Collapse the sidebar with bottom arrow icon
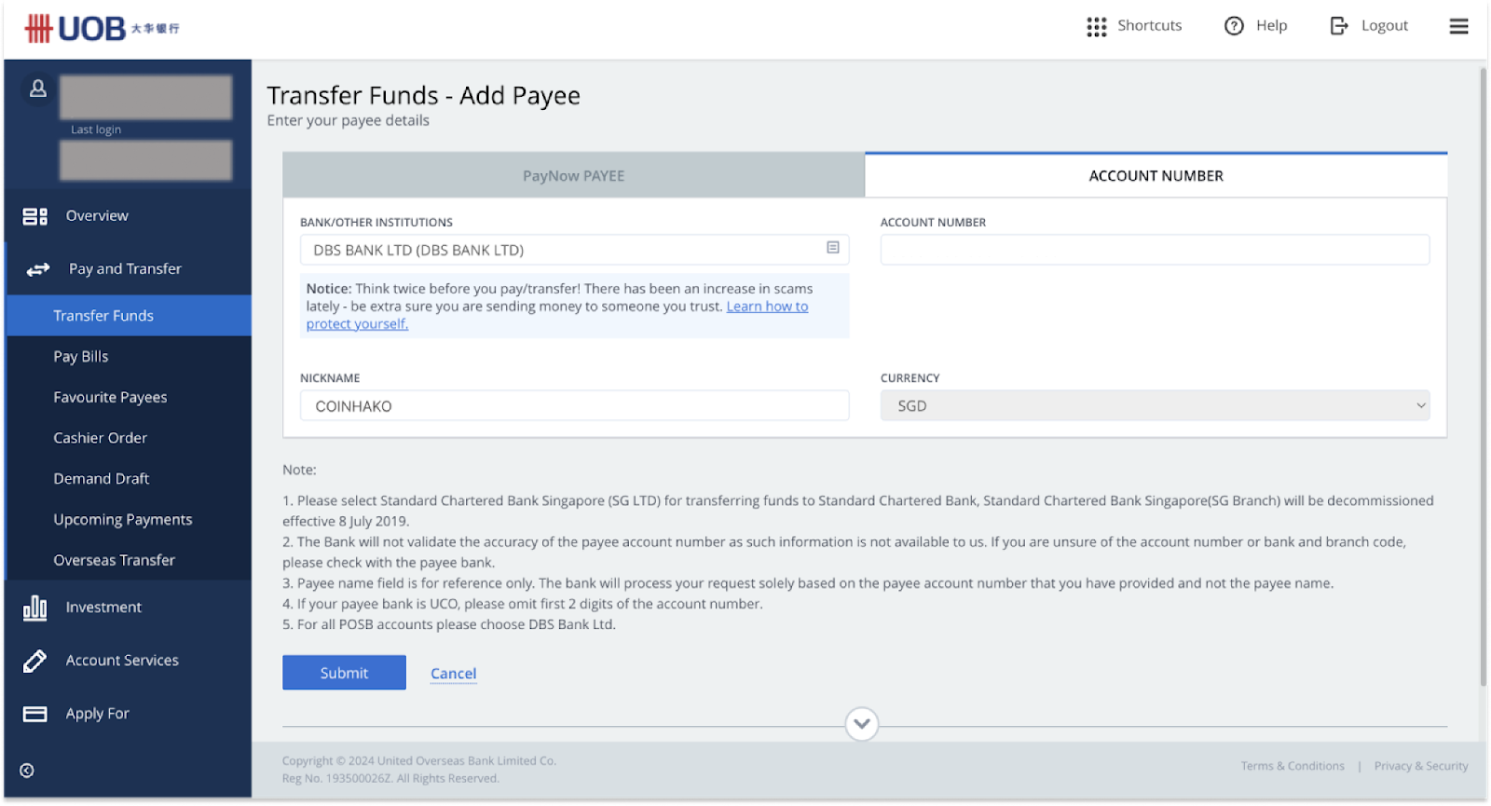 click(x=27, y=771)
